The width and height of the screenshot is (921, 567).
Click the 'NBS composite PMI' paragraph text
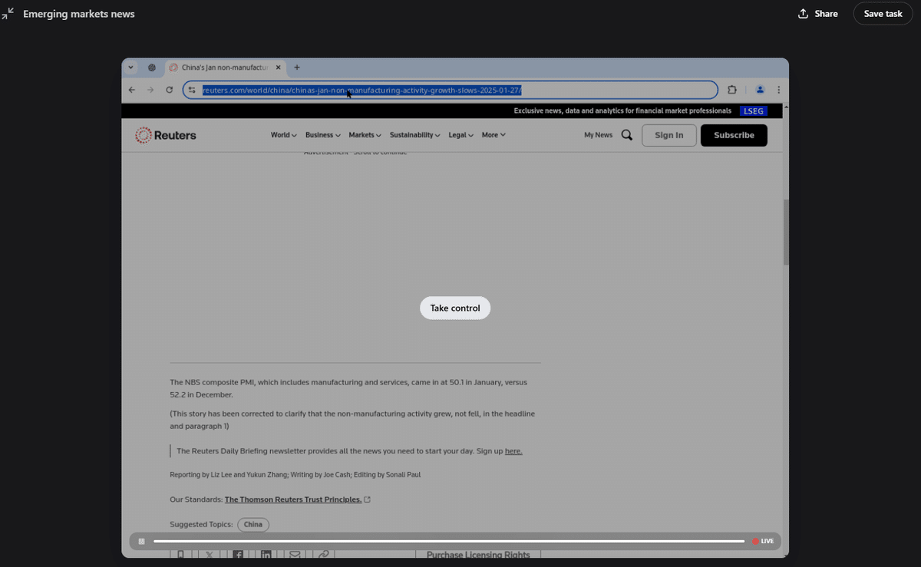pos(348,388)
